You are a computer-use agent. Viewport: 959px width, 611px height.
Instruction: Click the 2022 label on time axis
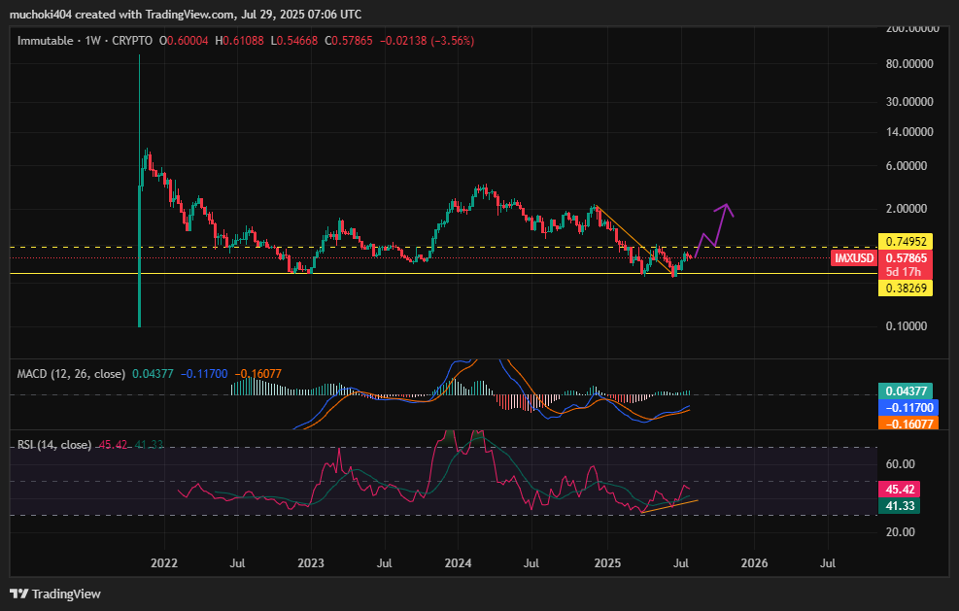[x=164, y=563]
